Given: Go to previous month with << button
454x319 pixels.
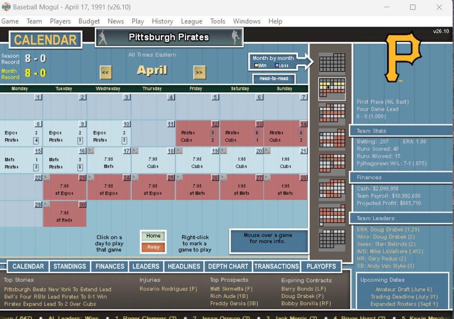Looking at the screenshot, I should point(106,72).
